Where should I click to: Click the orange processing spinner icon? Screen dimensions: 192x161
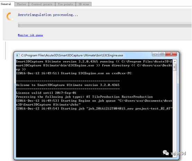pyautogui.click(x=10, y=16)
